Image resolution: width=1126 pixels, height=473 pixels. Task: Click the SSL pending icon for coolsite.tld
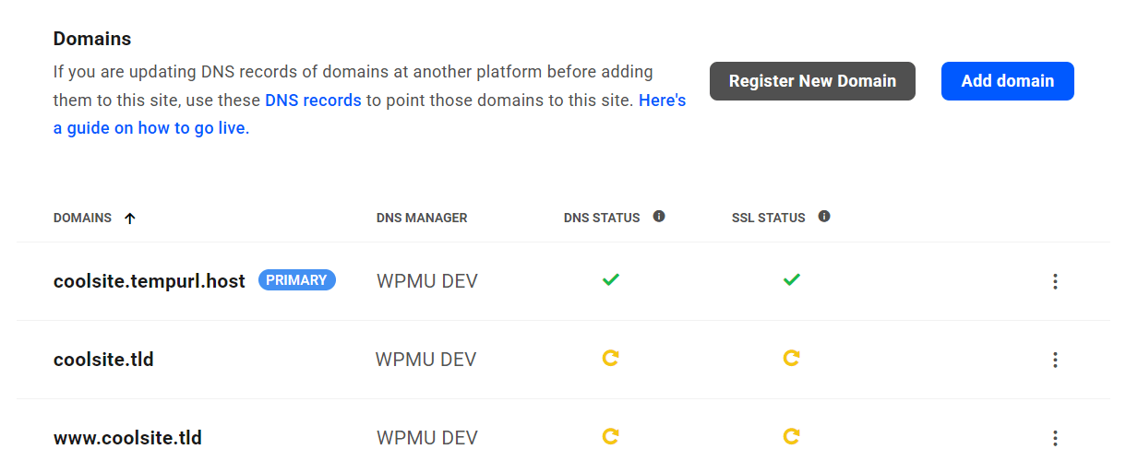[x=791, y=358]
